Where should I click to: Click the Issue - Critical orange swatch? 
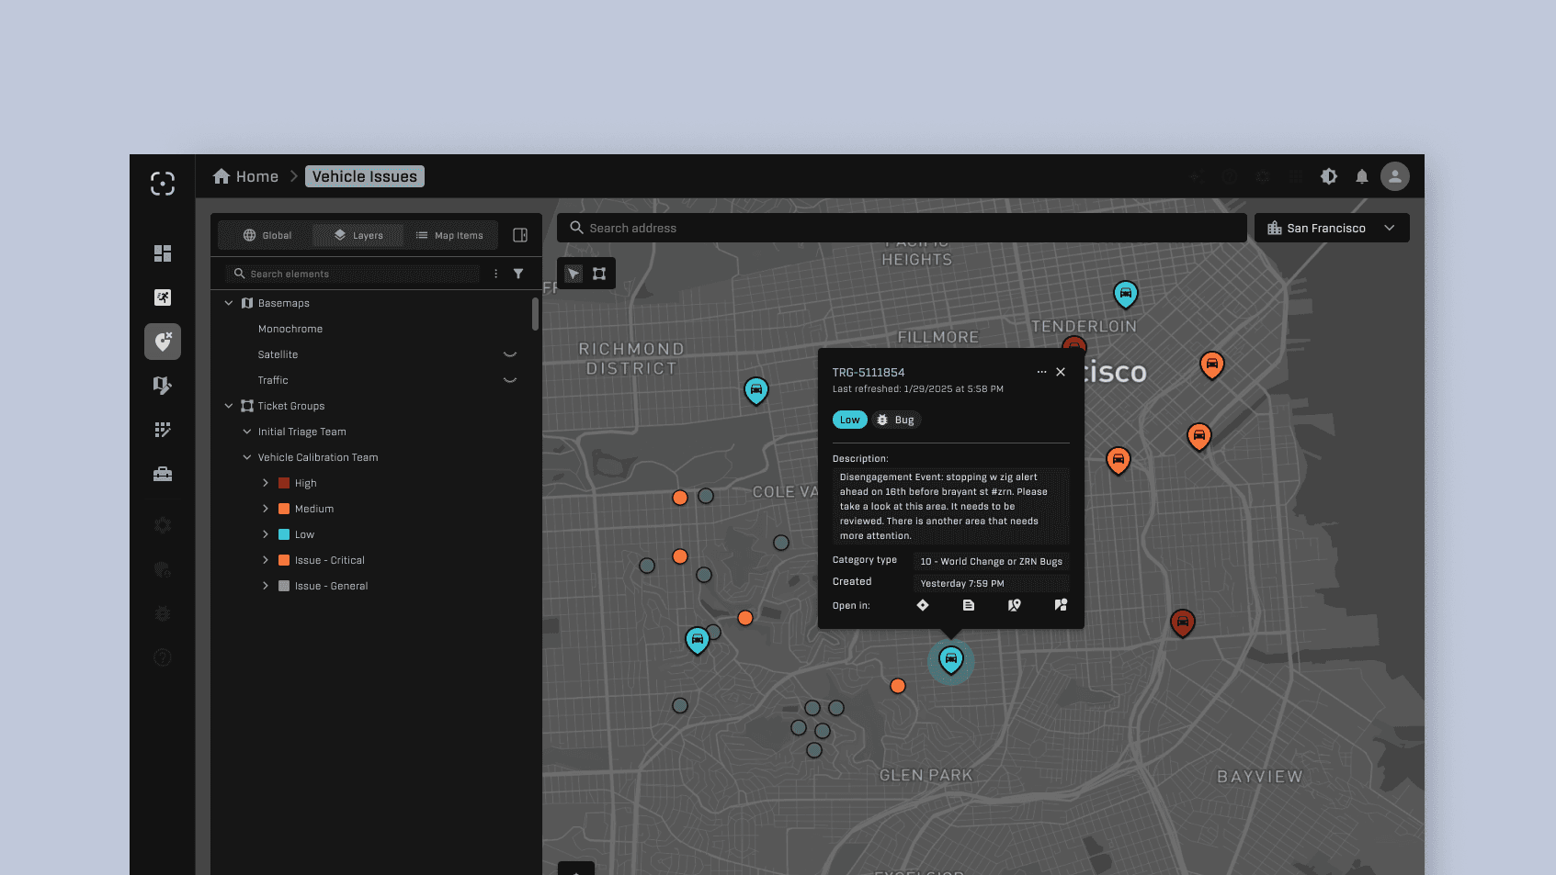tap(284, 560)
